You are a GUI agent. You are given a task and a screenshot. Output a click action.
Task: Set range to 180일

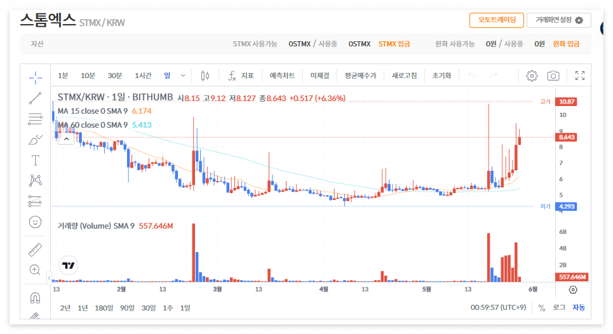coord(104,308)
